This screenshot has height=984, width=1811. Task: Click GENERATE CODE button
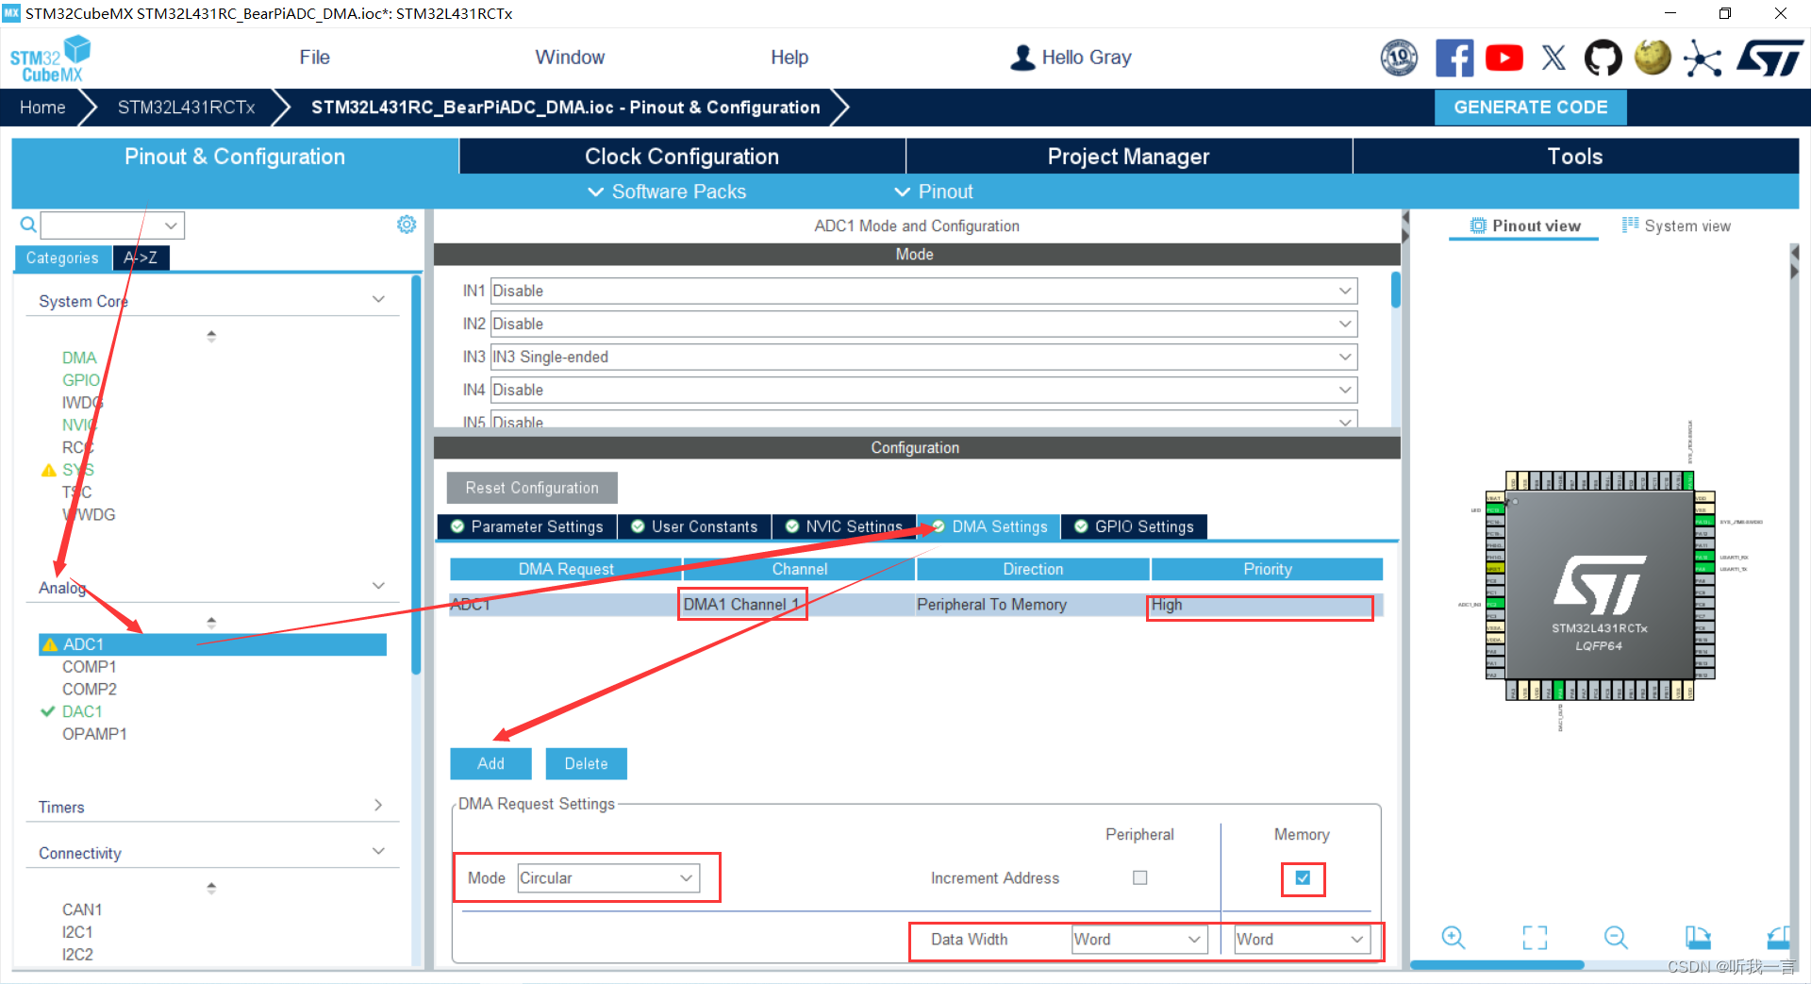click(x=1530, y=108)
